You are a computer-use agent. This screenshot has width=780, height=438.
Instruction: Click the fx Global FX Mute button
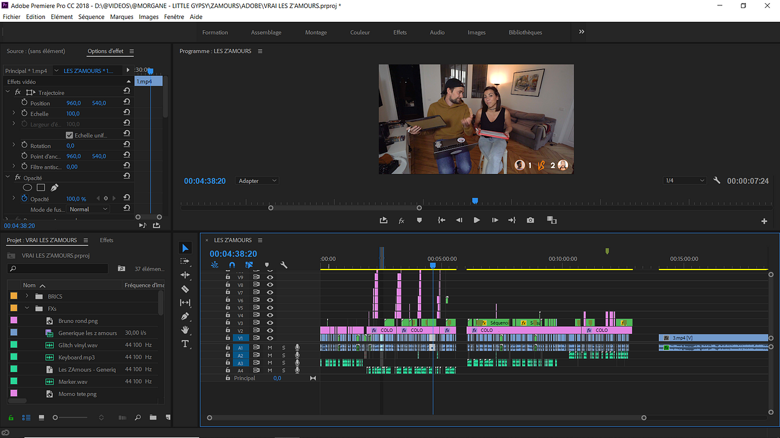coord(402,220)
